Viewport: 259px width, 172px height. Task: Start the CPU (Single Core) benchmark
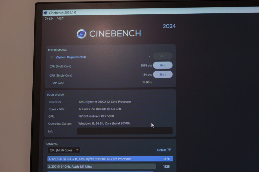point(163,75)
